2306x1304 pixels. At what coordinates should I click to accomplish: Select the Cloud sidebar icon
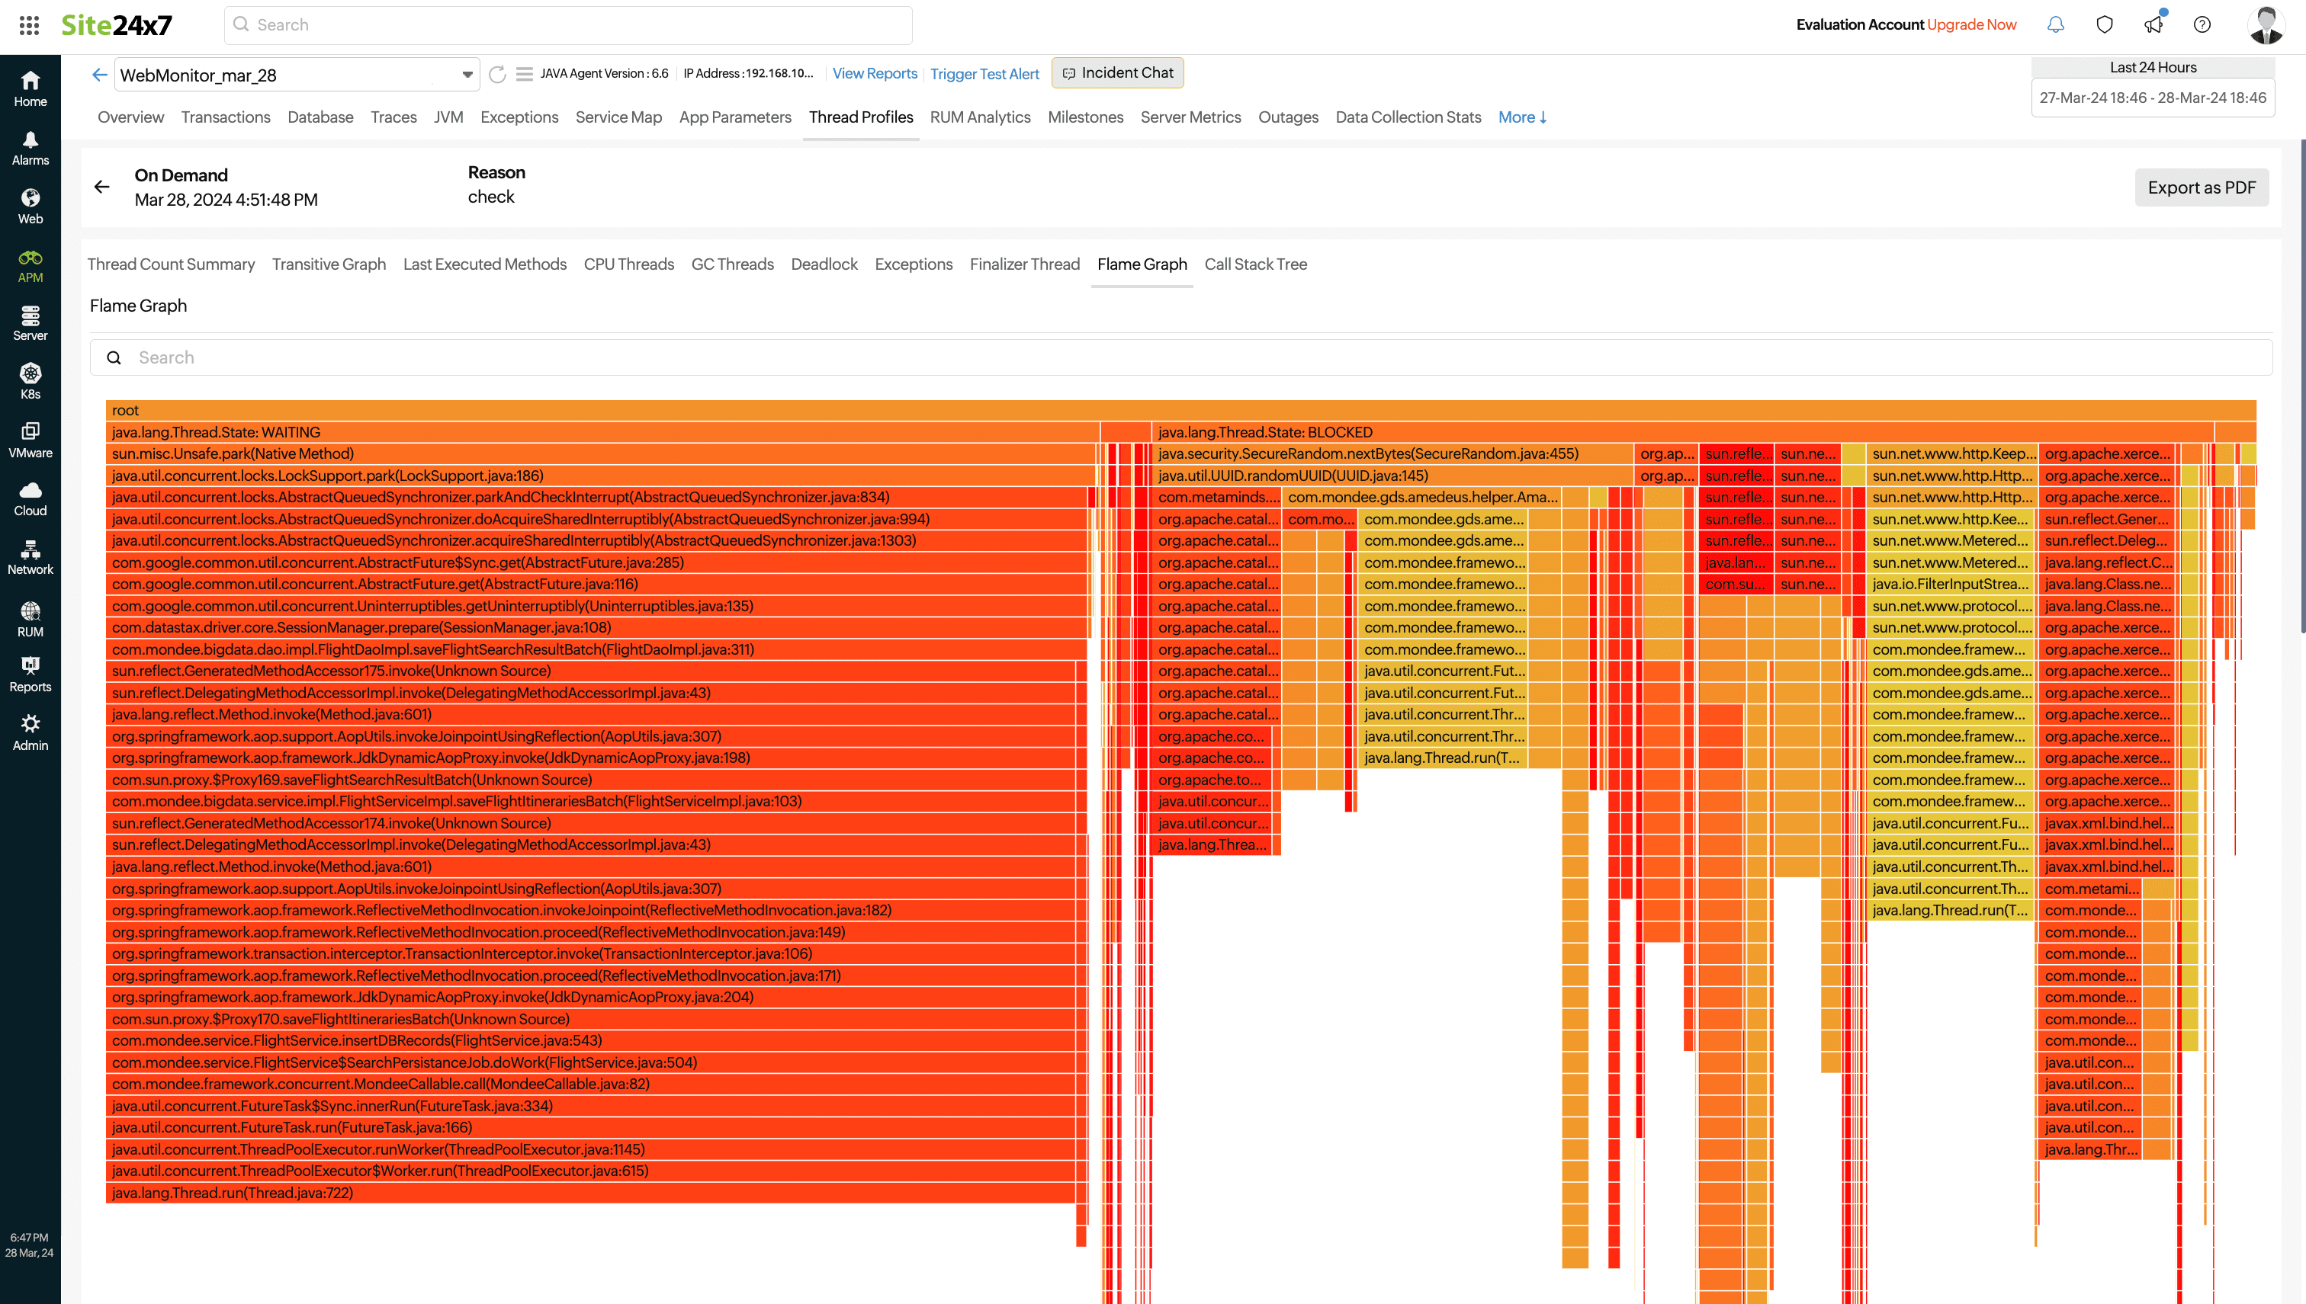30,498
